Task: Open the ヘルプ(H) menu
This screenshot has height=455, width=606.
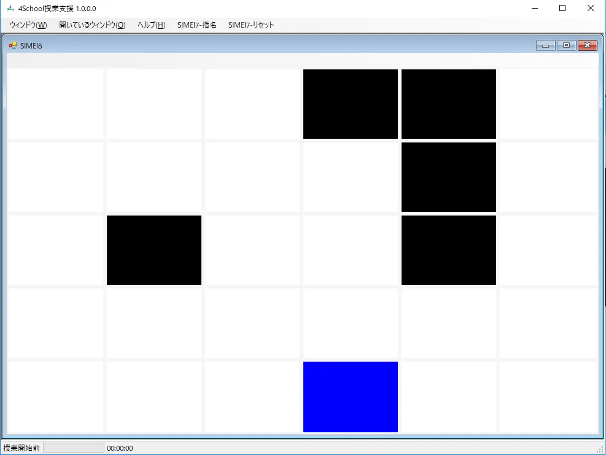Action: coord(152,25)
